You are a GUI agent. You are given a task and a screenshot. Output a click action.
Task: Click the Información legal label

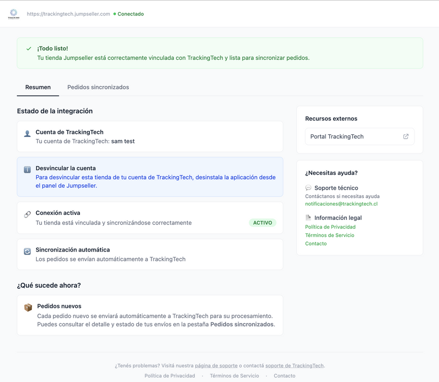(338, 218)
